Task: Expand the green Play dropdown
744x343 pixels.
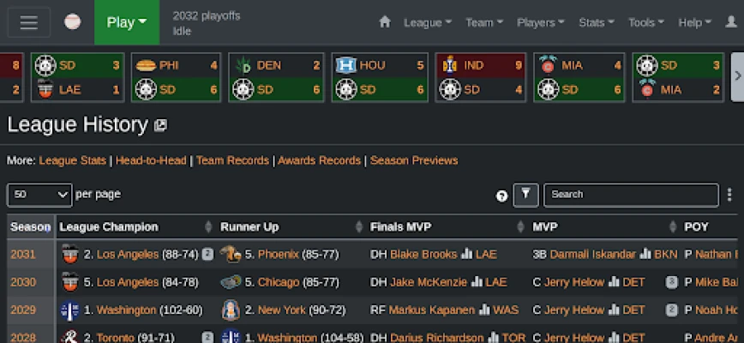Action: point(127,22)
